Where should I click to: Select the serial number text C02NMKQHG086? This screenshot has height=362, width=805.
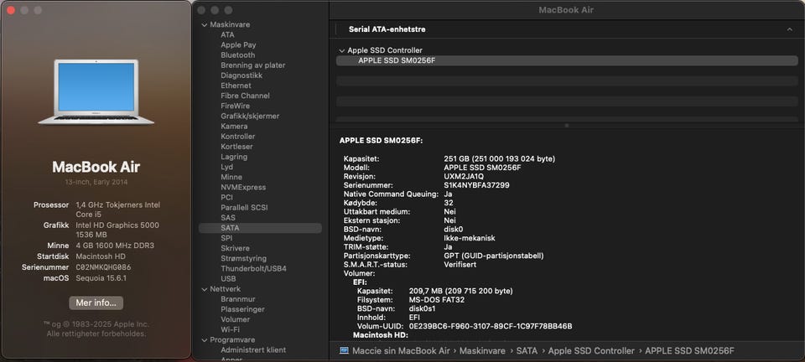(103, 266)
